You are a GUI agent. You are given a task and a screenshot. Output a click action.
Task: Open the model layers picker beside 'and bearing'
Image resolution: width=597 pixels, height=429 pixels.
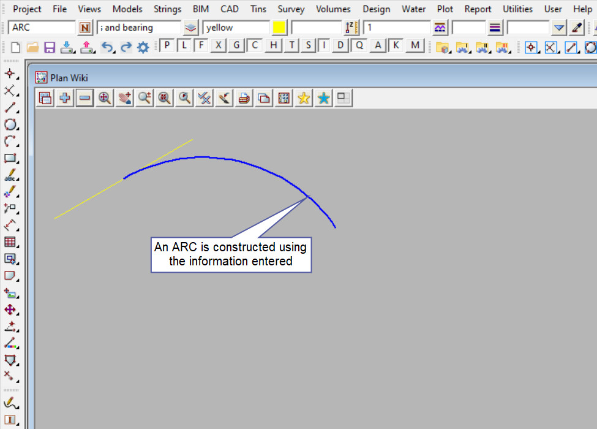191,28
